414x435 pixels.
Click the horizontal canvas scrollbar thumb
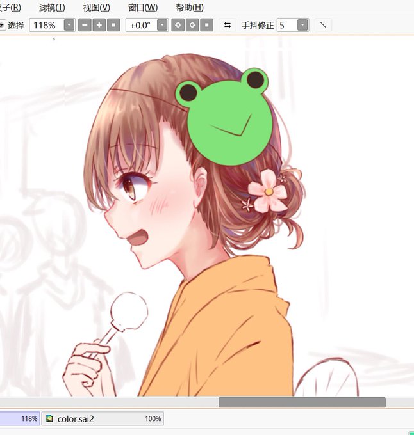coord(302,402)
